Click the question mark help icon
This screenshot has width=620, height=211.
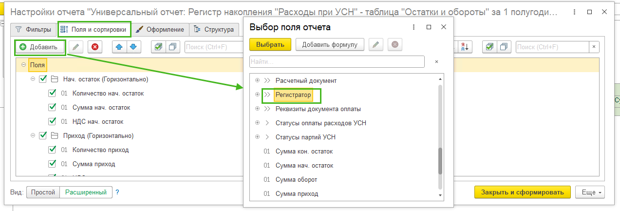(117, 192)
